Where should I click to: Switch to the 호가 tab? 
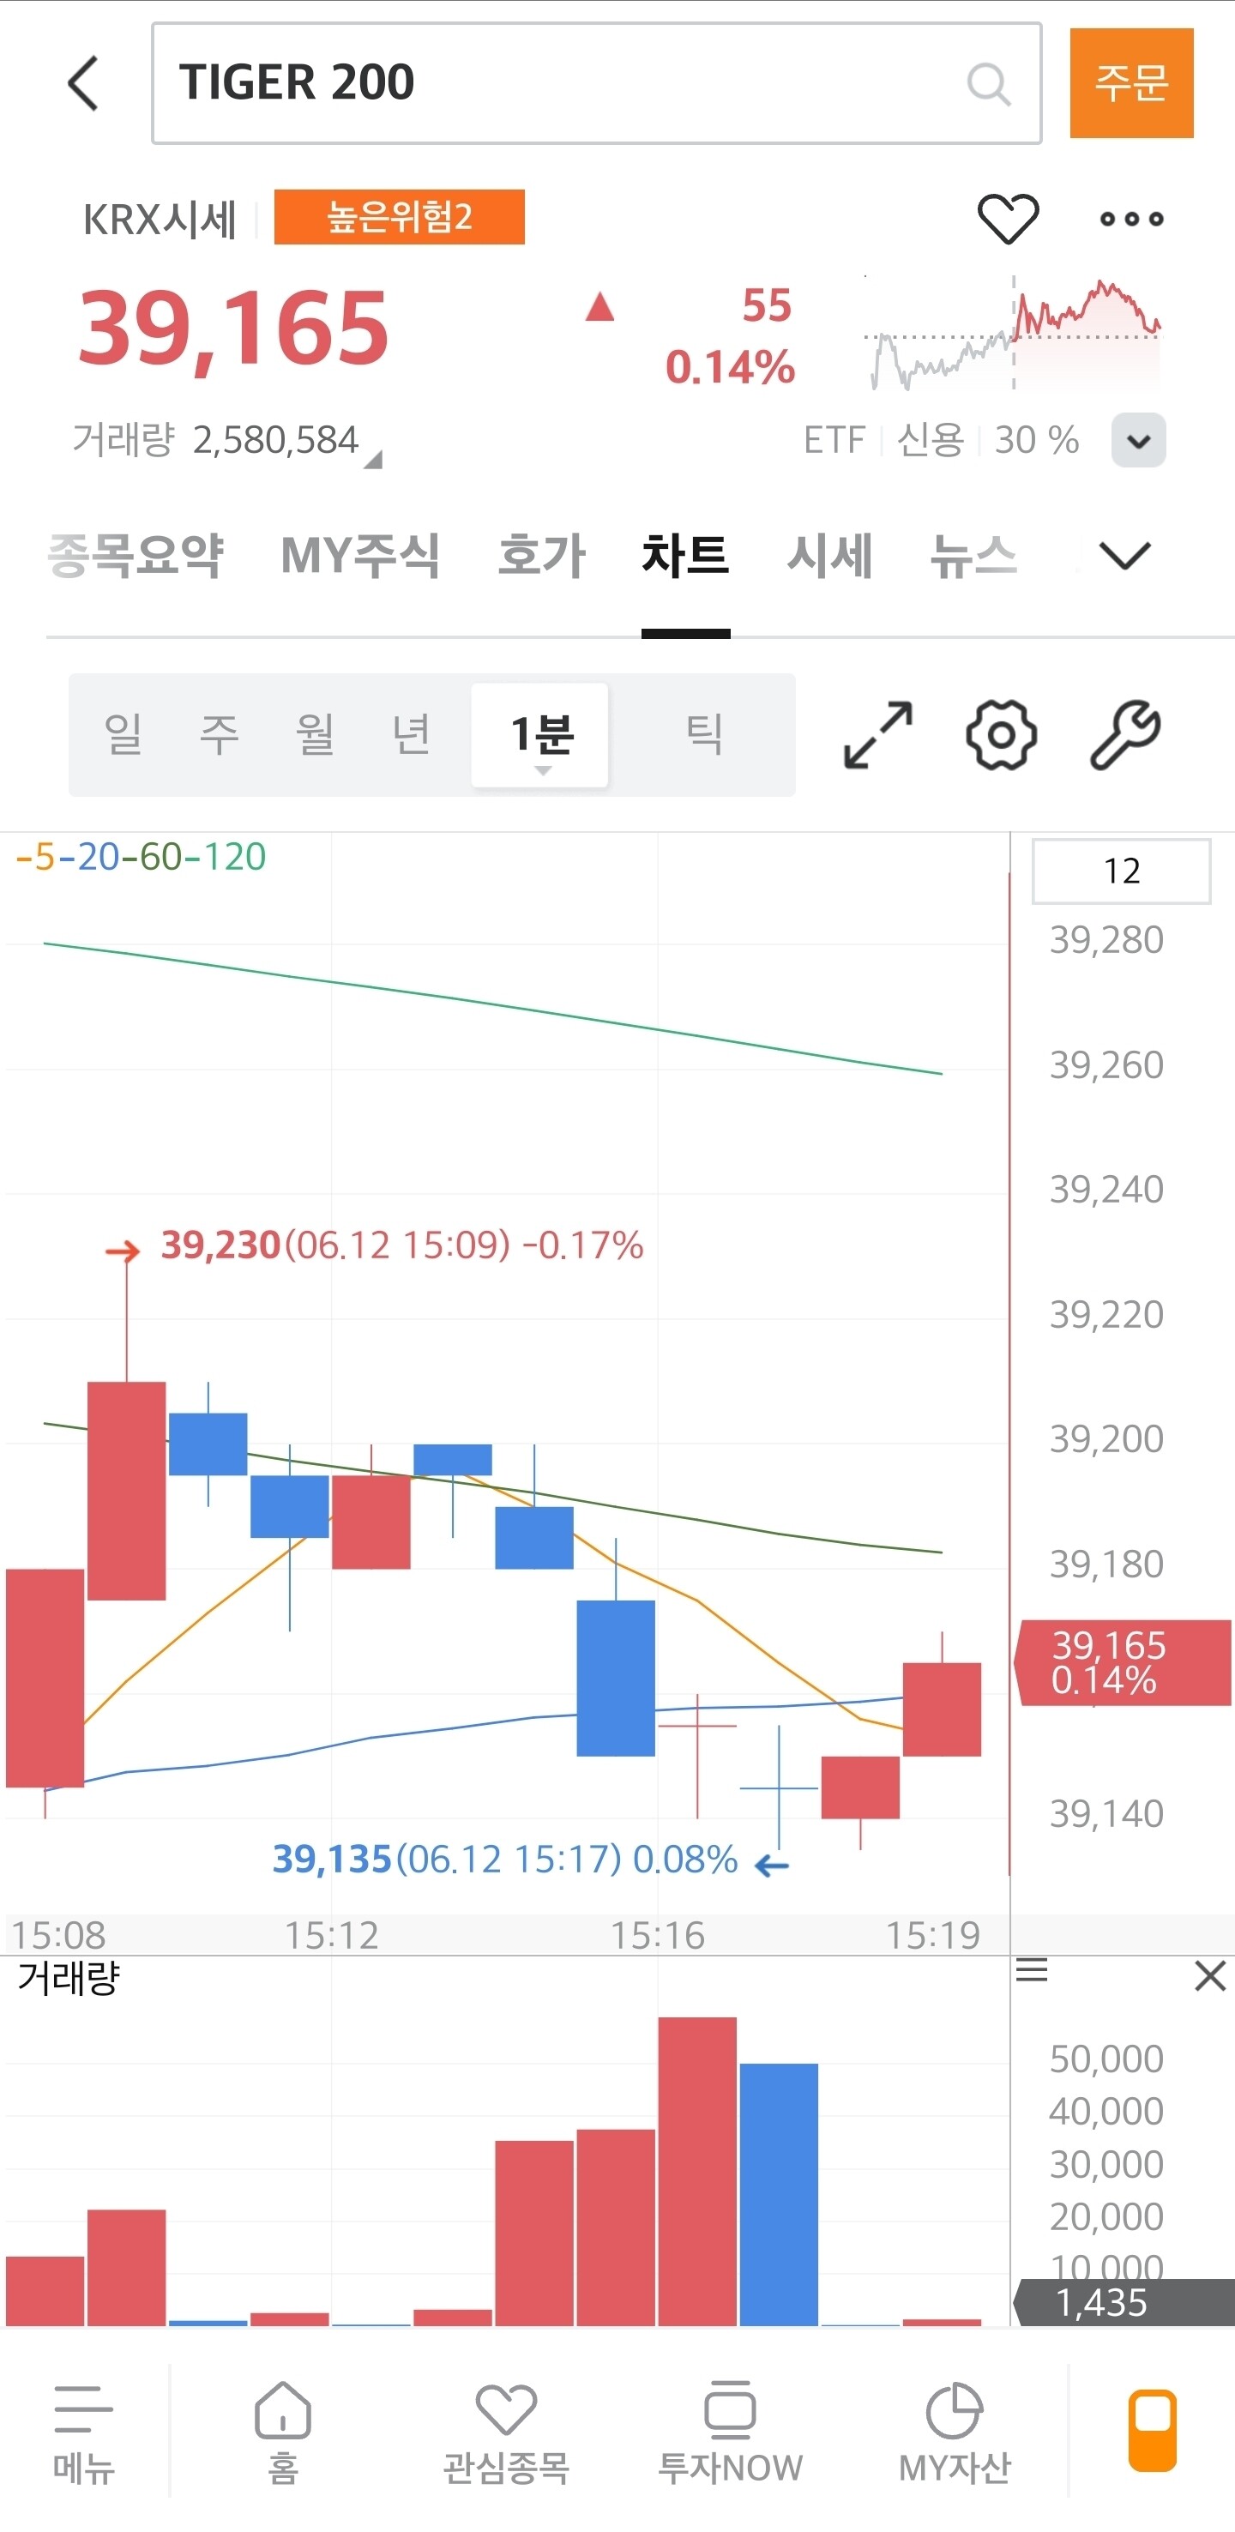click(x=541, y=555)
